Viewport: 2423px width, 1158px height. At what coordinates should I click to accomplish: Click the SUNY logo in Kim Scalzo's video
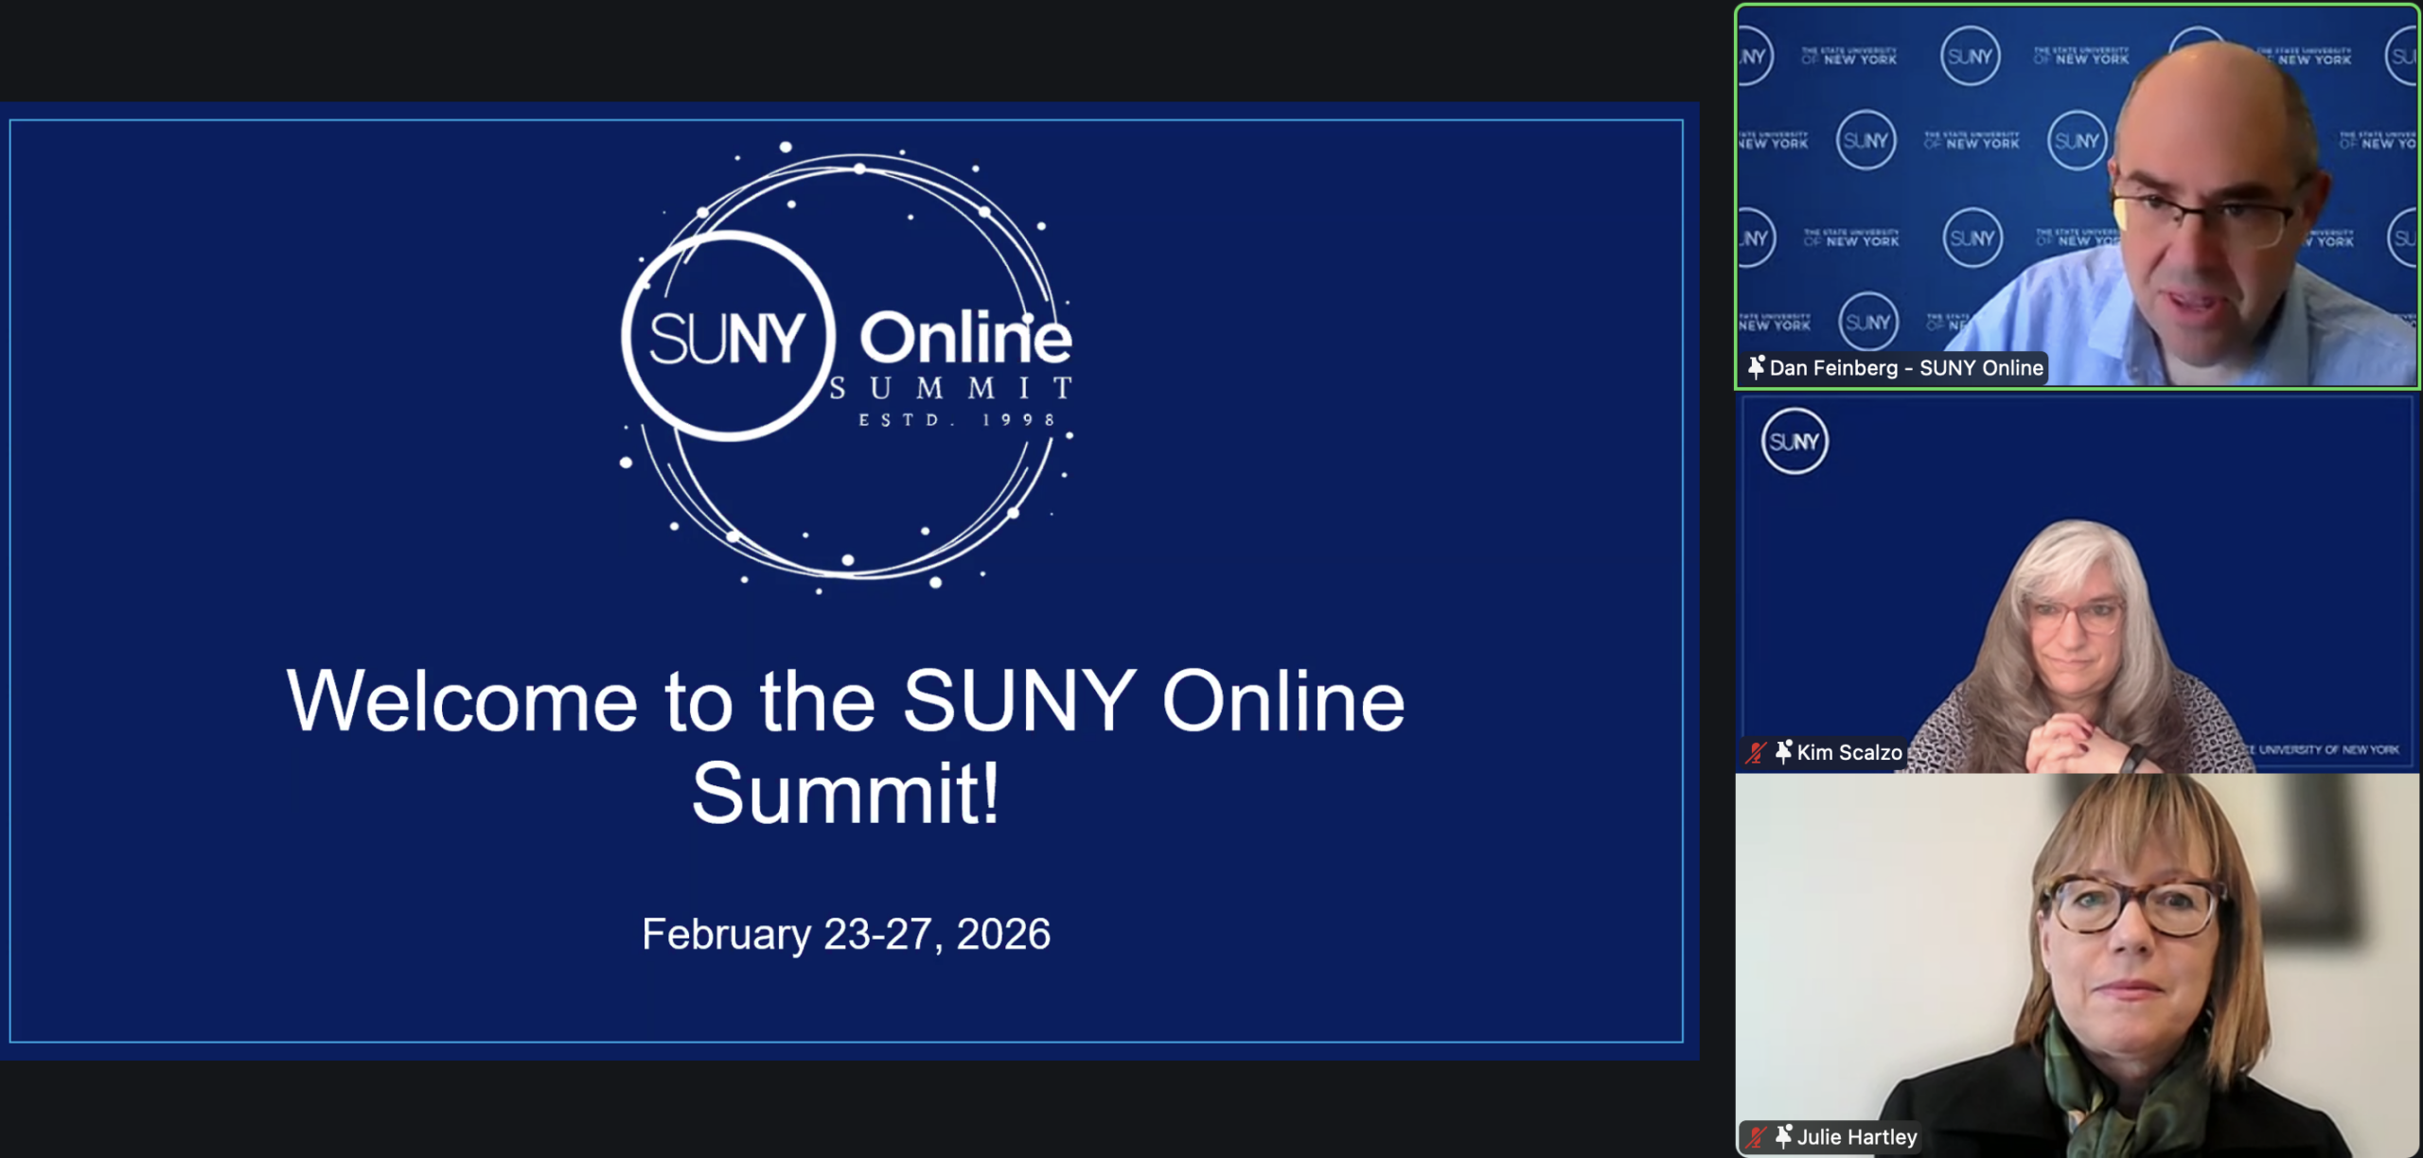pos(1794,441)
